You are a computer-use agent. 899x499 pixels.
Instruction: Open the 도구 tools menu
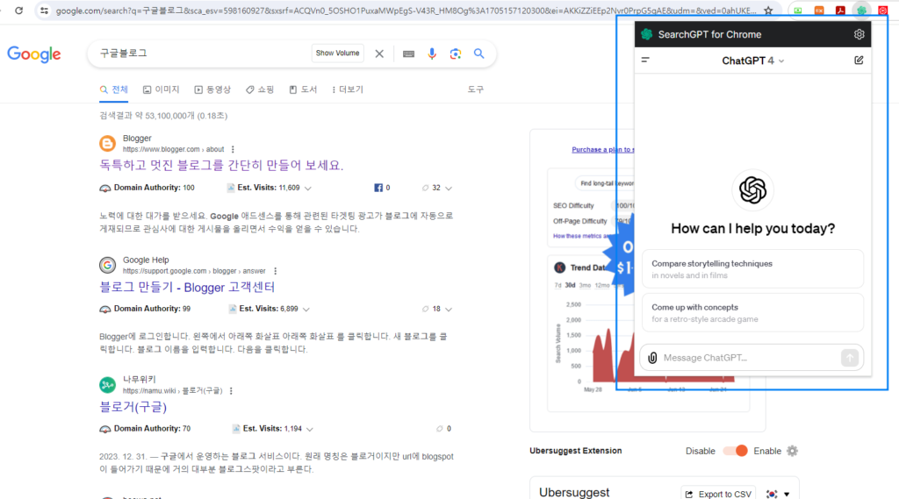pyautogui.click(x=475, y=89)
